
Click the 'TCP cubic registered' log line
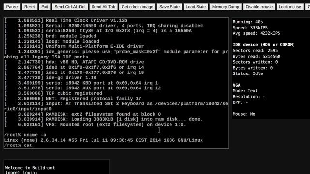pos(53,93)
